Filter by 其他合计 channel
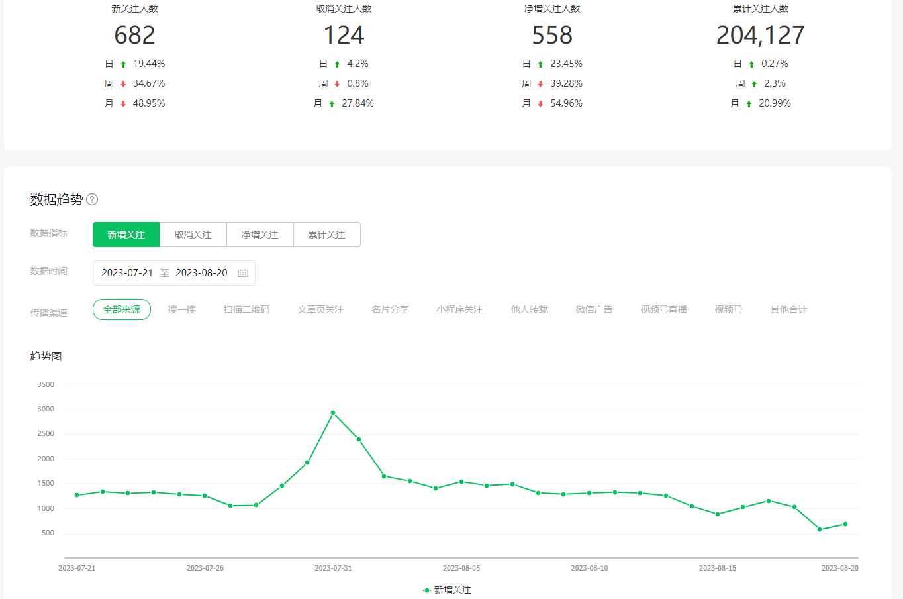Screen dimensions: 903x599 point(788,309)
